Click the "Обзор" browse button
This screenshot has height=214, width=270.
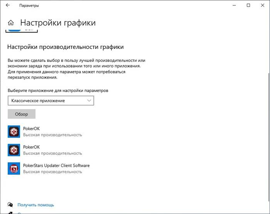coord(22,114)
